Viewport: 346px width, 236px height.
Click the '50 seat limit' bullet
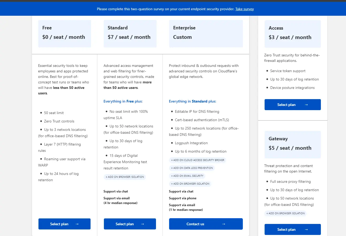tap(54, 113)
